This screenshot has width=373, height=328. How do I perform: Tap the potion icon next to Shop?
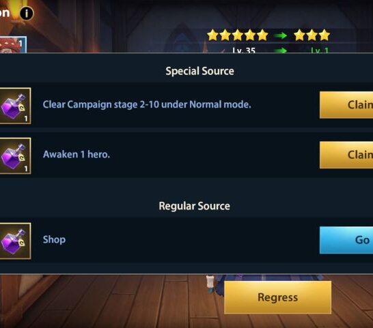tap(15, 241)
